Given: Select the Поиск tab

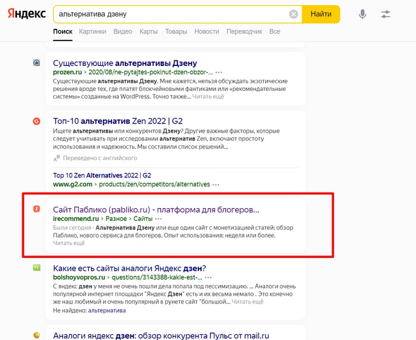Looking at the screenshot, I should click(x=63, y=31).
